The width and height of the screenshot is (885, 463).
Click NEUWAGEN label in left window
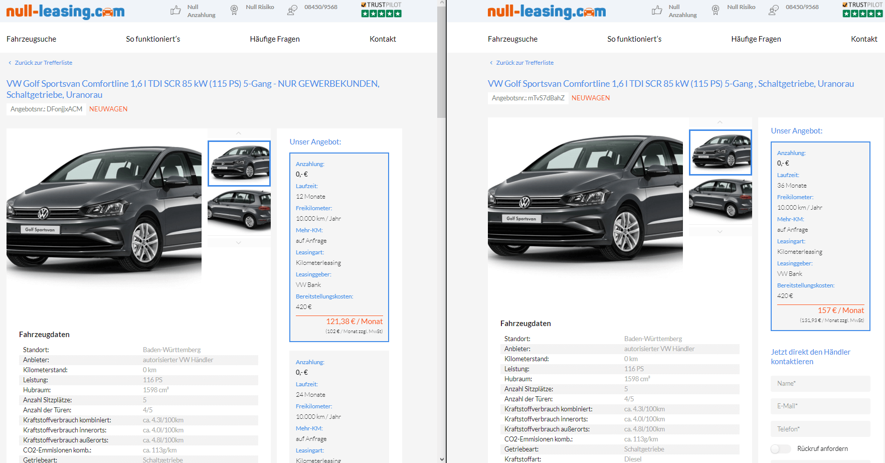tap(108, 109)
